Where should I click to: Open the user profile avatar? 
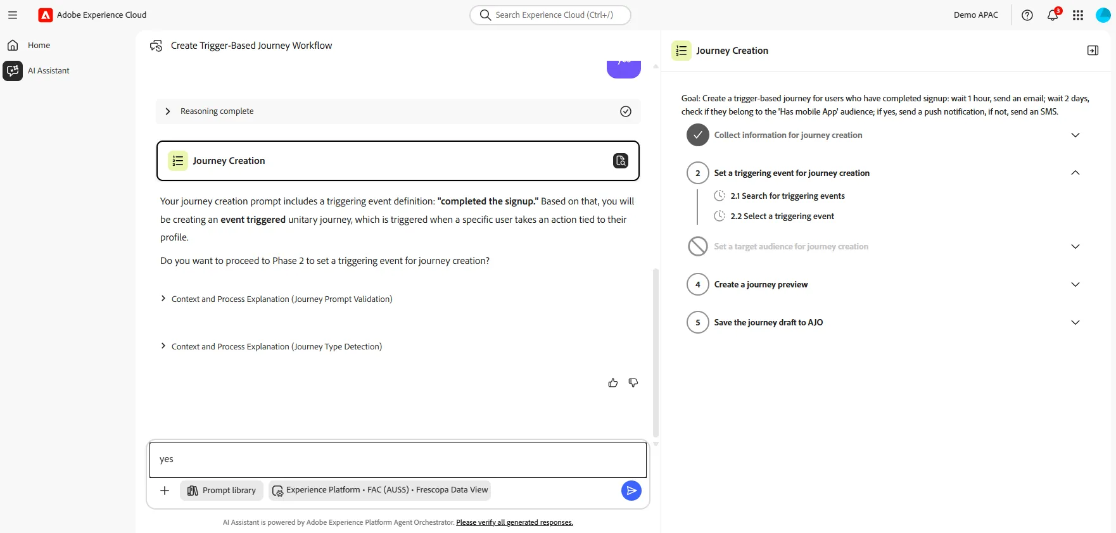click(x=1103, y=15)
